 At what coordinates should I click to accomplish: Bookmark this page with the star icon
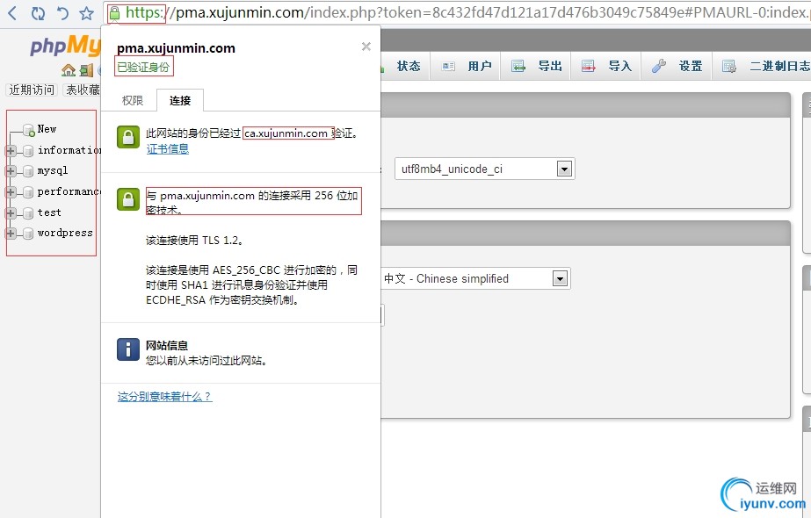(x=86, y=13)
